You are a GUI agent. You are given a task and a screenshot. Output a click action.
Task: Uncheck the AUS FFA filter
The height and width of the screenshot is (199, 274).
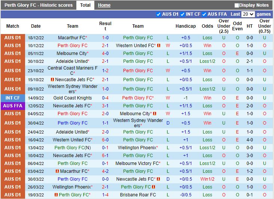coord(204,14)
